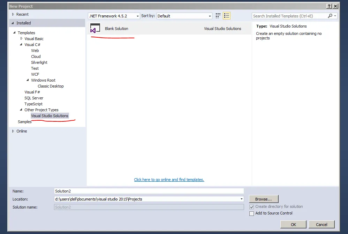Click the Other Project Types label
The width and height of the screenshot is (348, 234).
coord(41,110)
